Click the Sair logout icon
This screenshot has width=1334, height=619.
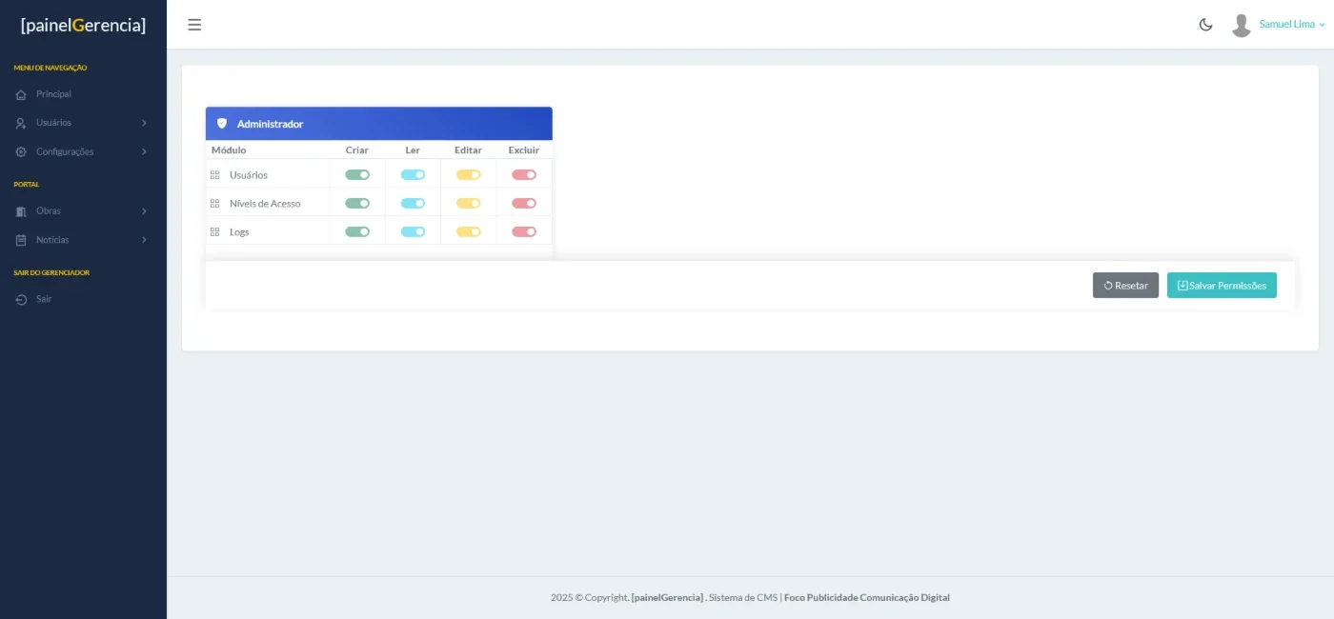tap(21, 299)
